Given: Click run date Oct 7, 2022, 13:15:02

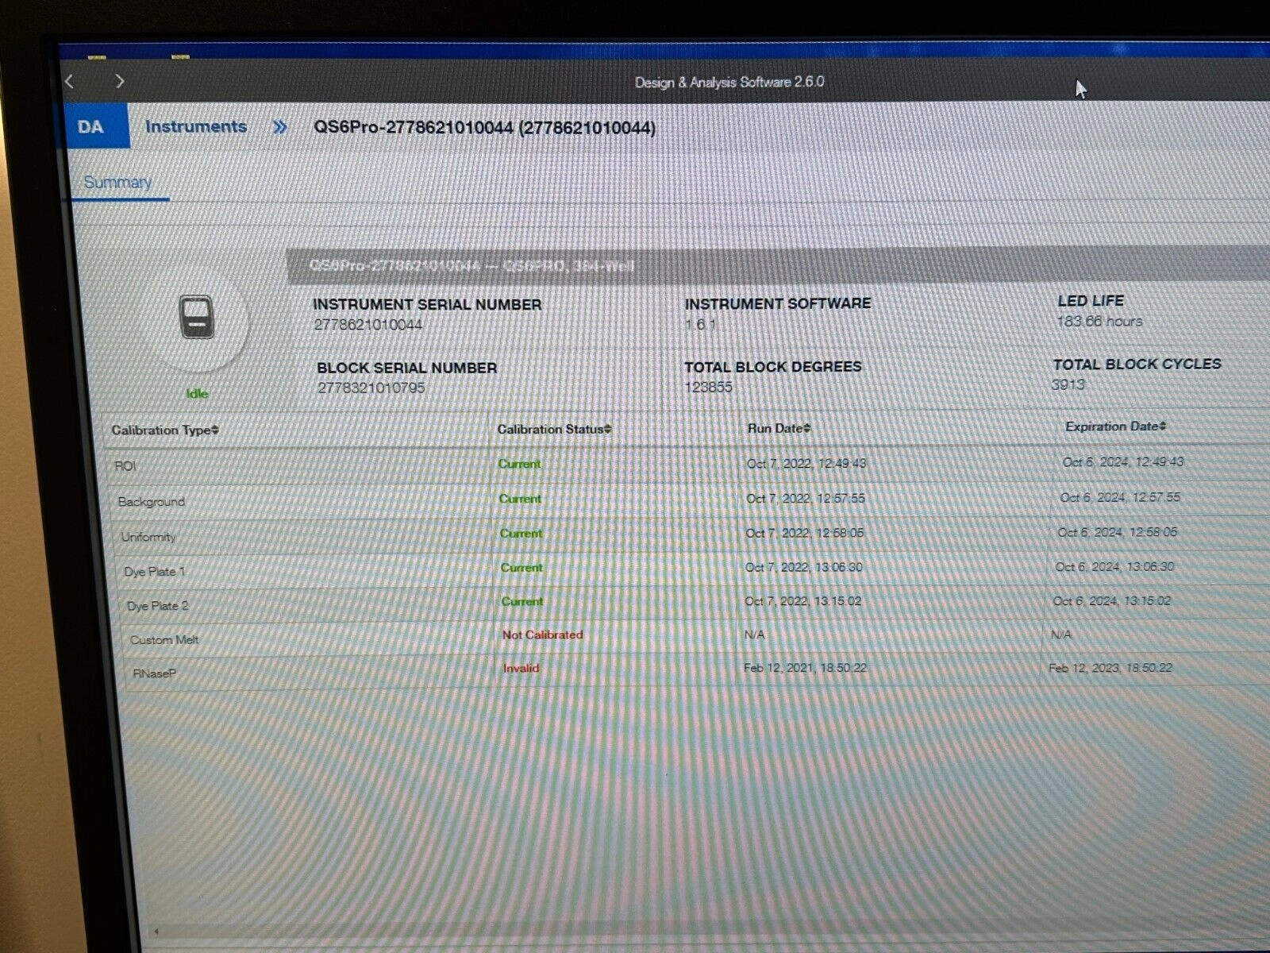Looking at the screenshot, I should [802, 601].
